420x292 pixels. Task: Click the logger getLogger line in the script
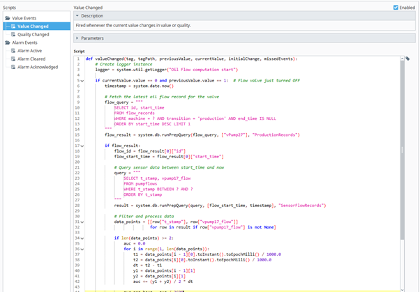(166, 70)
